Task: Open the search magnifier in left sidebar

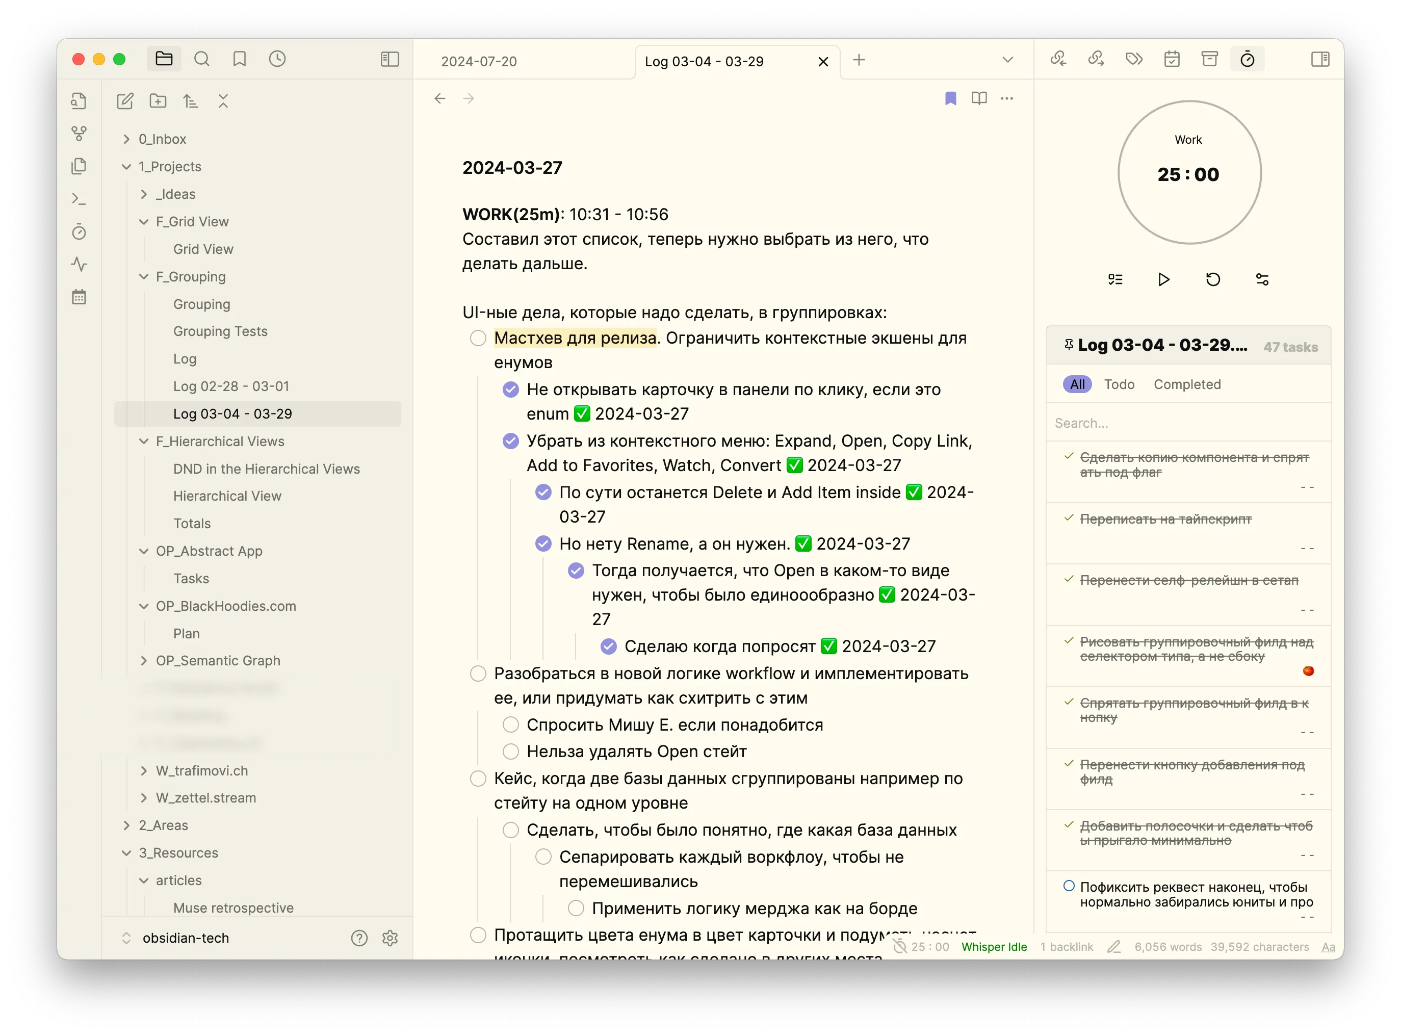Action: click(202, 59)
